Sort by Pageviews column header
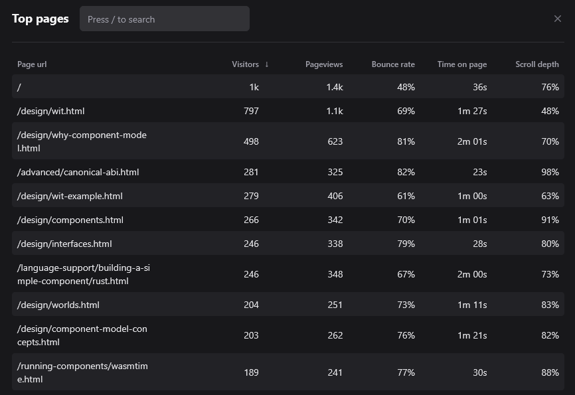Viewport: 575px width, 395px height. [324, 64]
